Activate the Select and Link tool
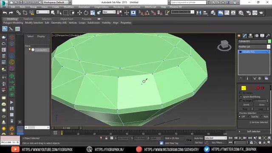The image size is (272, 153). tap(18, 13)
